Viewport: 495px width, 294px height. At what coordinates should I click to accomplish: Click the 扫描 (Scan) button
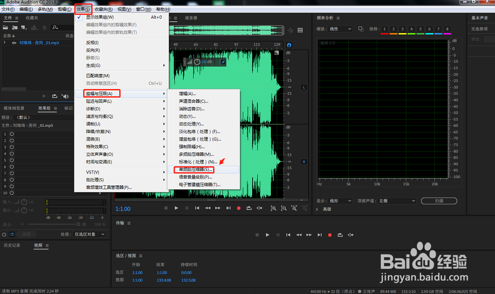click(439, 201)
